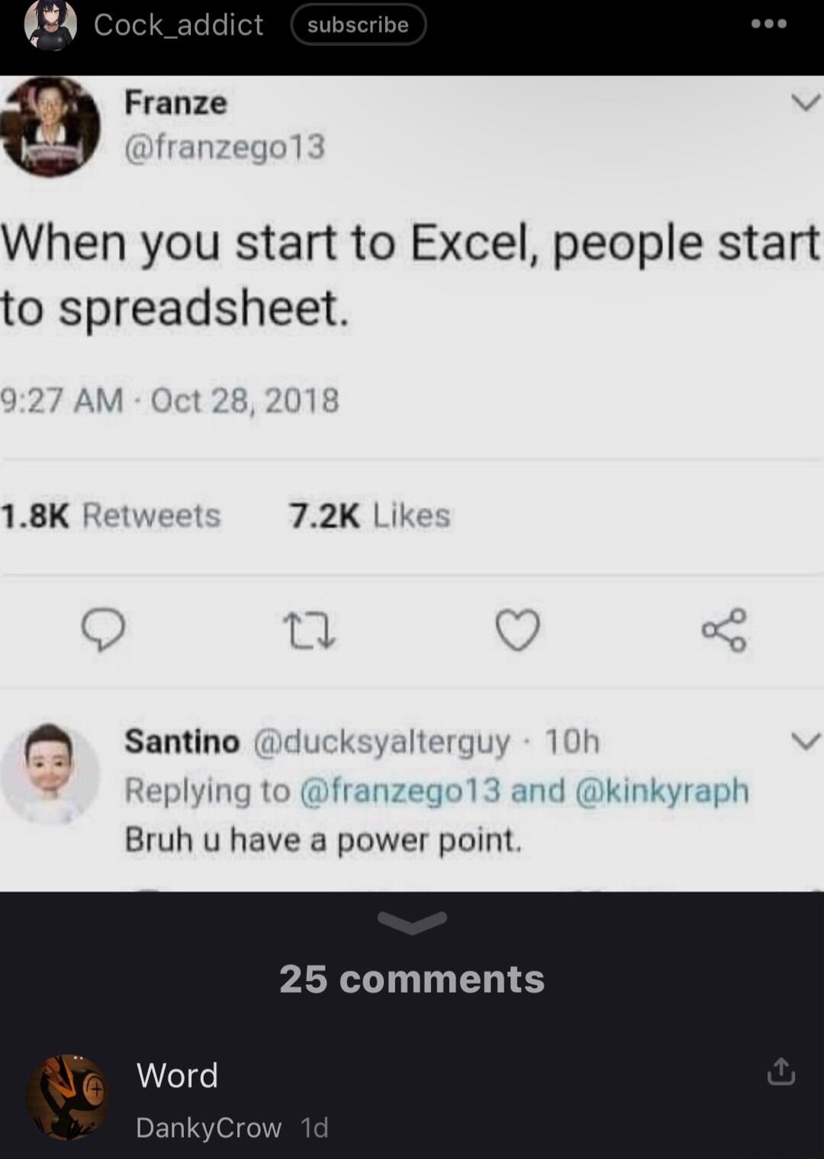Click Cock_addict's profile avatar
This screenshot has height=1159, width=824.
coord(46,24)
